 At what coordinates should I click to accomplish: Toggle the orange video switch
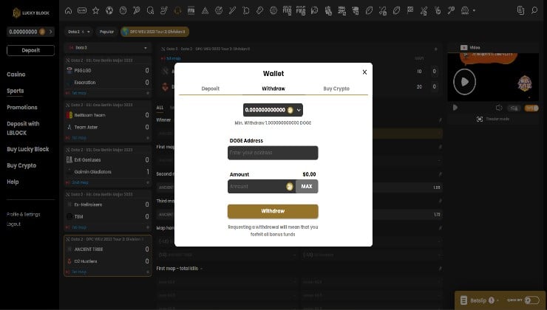coord(531,108)
